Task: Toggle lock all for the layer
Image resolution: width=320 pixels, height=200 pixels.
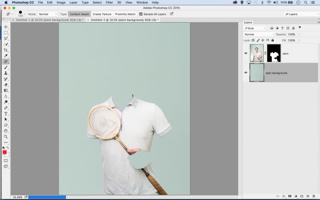Action: (273, 40)
